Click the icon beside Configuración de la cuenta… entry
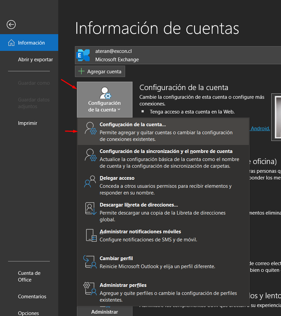Screen dimensions: 281x316 (91, 128)
